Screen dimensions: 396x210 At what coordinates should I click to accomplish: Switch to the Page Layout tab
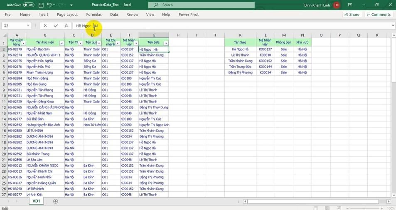(67, 15)
